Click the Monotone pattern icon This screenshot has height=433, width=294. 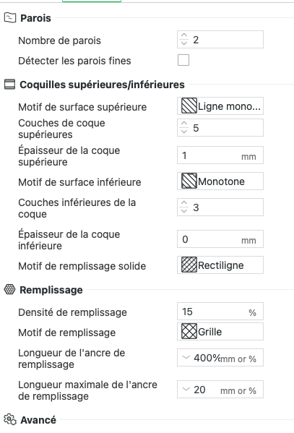189,181
